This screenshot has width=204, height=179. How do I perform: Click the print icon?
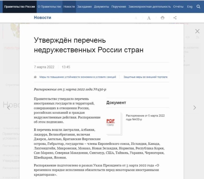point(162,18)
